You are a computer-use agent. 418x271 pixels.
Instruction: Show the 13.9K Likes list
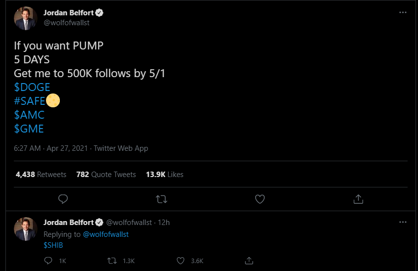point(164,174)
